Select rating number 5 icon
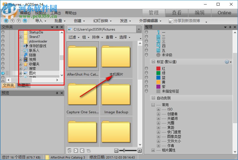Viewport: 238px width, 160px height. point(158,50)
